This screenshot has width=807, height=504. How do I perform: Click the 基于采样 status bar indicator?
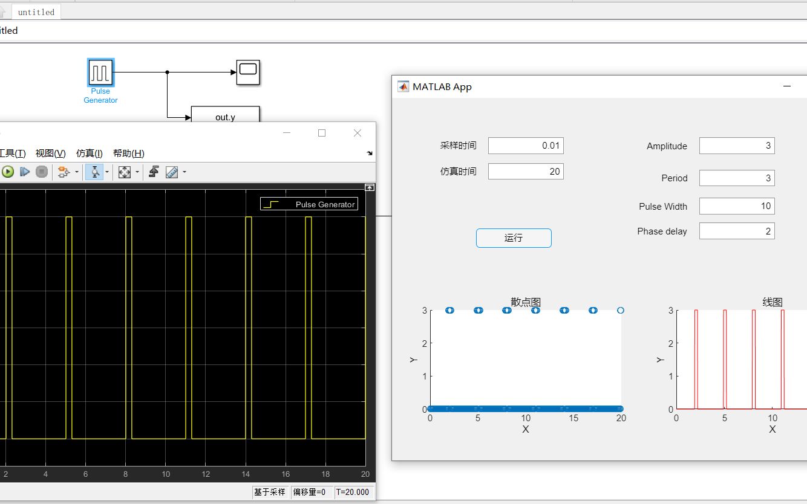(270, 492)
